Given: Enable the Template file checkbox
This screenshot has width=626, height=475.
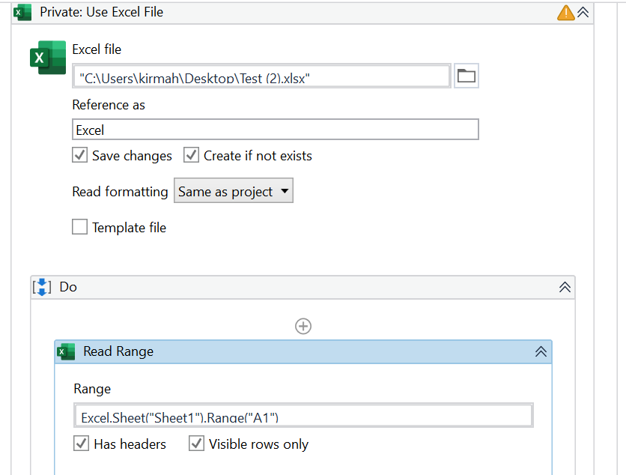Looking at the screenshot, I should (x=80, y=227).
